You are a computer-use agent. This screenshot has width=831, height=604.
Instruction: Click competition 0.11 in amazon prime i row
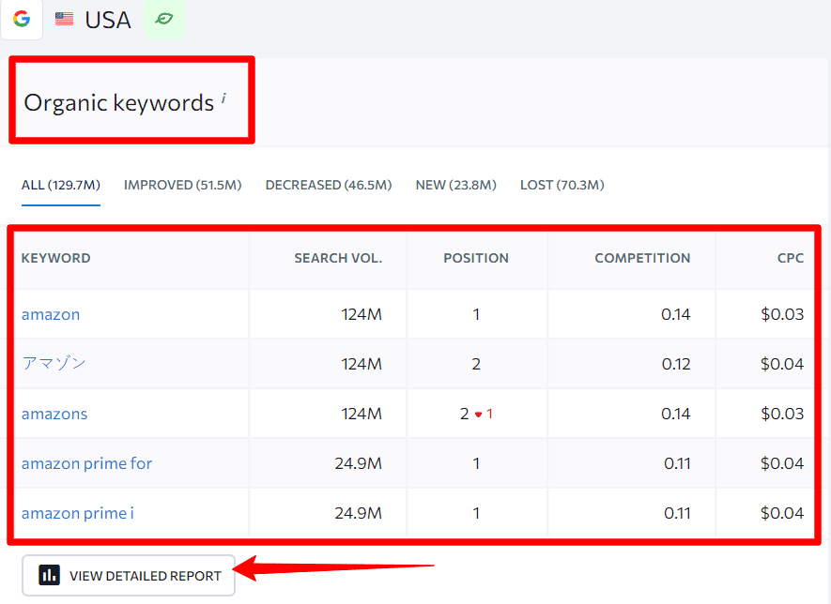click(677, 513)
